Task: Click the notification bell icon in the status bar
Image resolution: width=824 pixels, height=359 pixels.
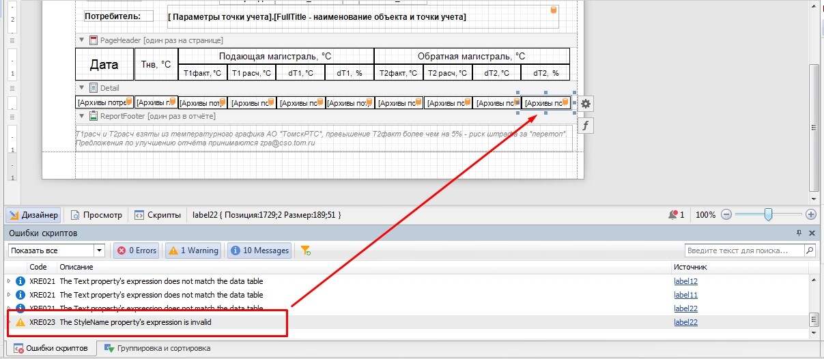Action: click(x=673, y=214)
